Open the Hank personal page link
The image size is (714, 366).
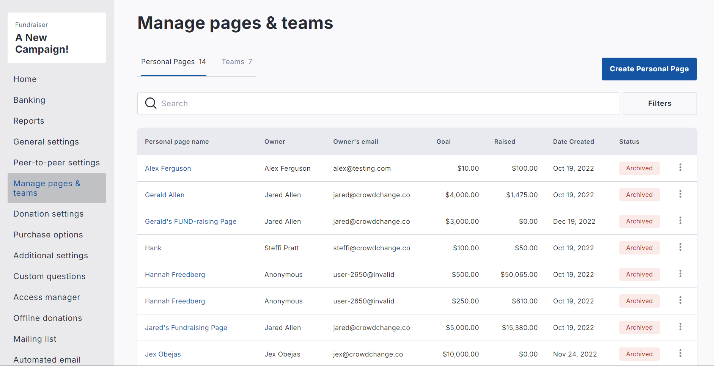pyautogui.click(x=153, y=248)
